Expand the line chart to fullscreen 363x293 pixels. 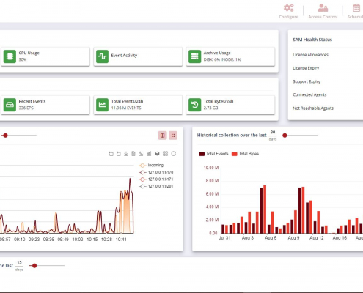tap(173, 136)
